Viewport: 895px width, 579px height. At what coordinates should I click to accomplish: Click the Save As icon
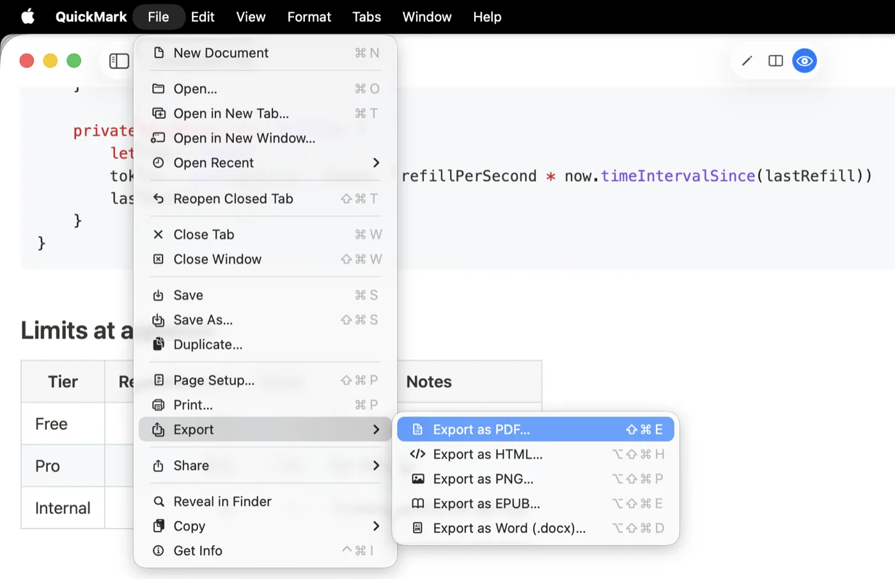point(159,320)
